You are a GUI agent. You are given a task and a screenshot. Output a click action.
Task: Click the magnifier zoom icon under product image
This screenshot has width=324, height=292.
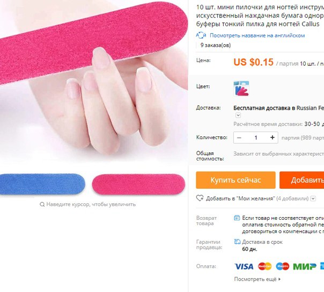pyautogui.click(x=42, y=204)
